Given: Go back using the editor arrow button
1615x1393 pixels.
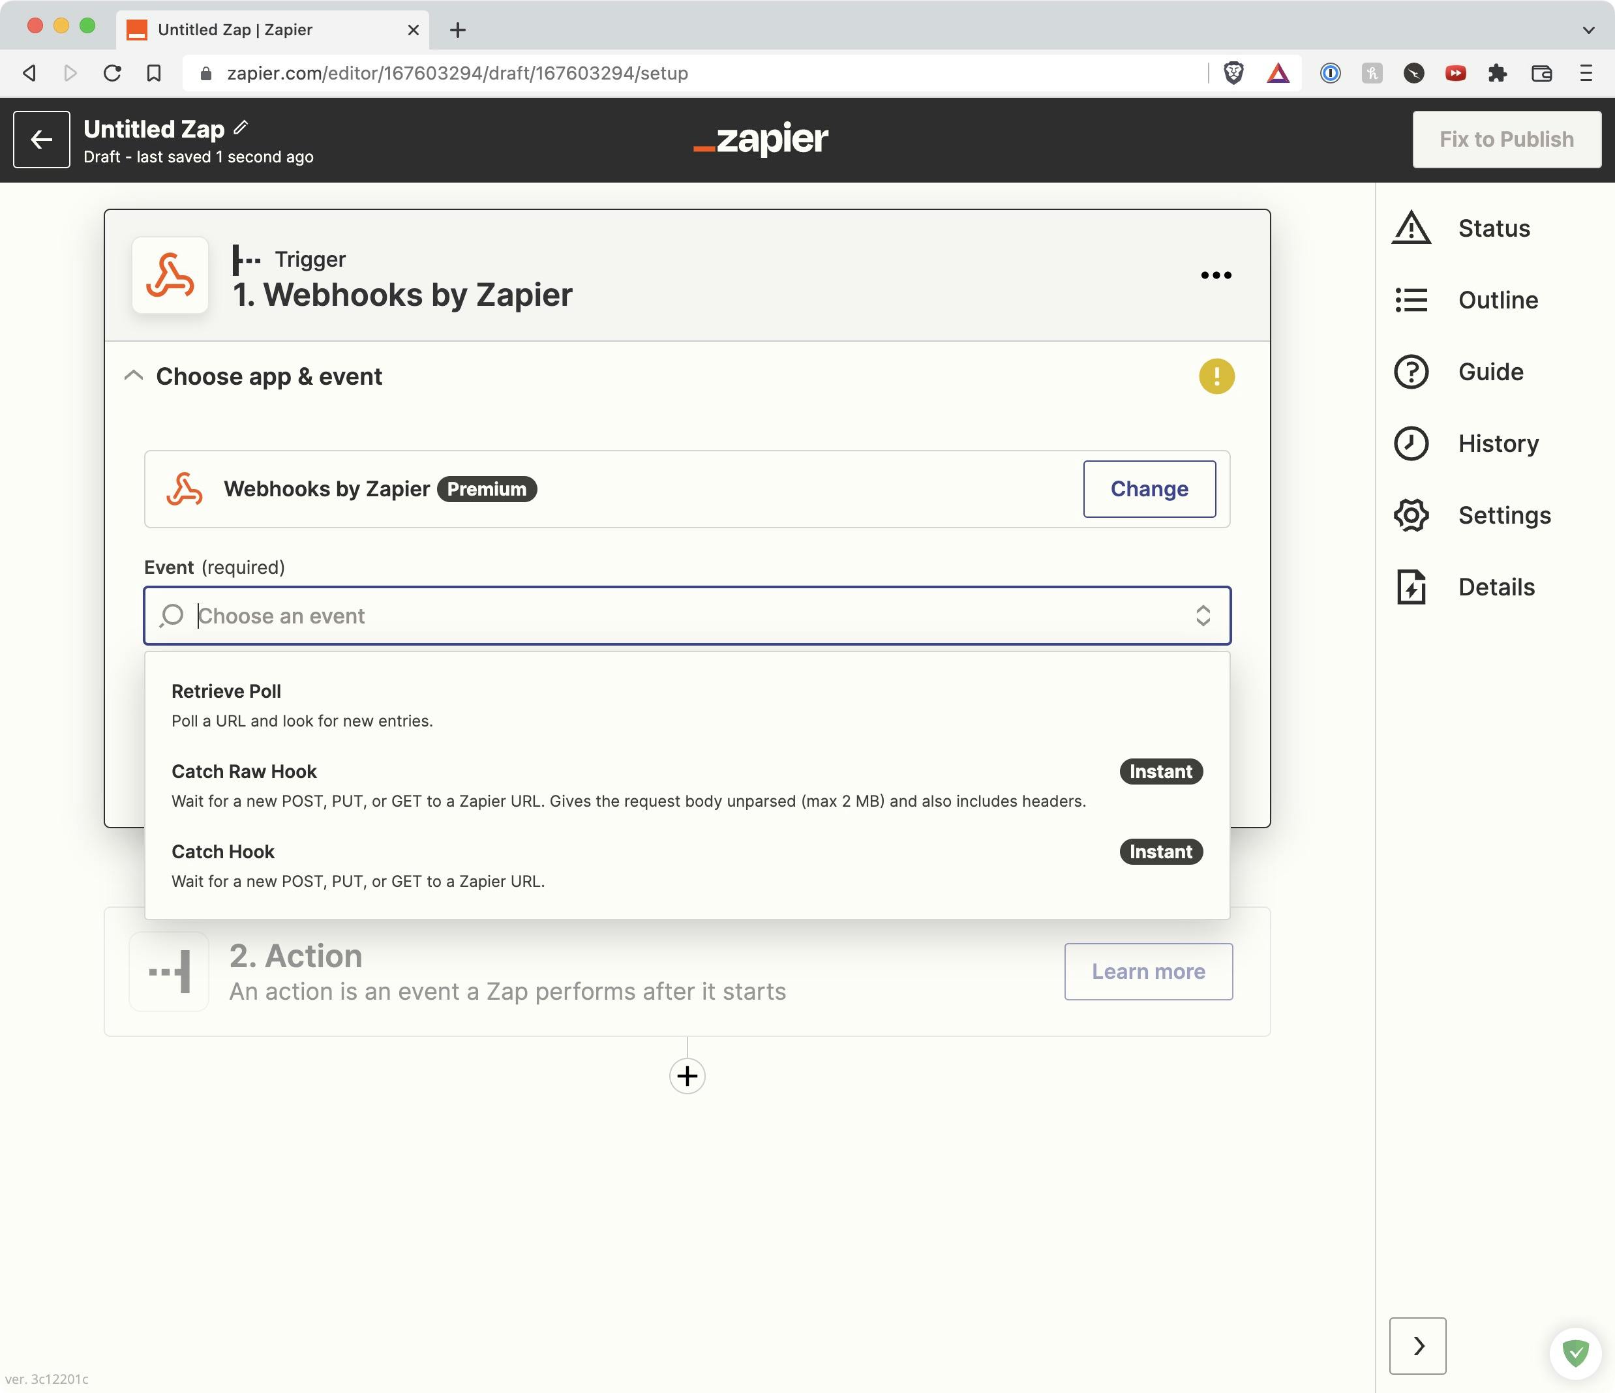Looking at the screenshot, I should click(x=41, y=140).
